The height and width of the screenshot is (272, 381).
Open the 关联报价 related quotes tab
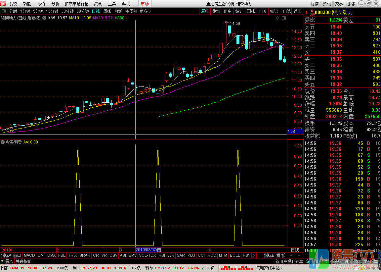23,261
